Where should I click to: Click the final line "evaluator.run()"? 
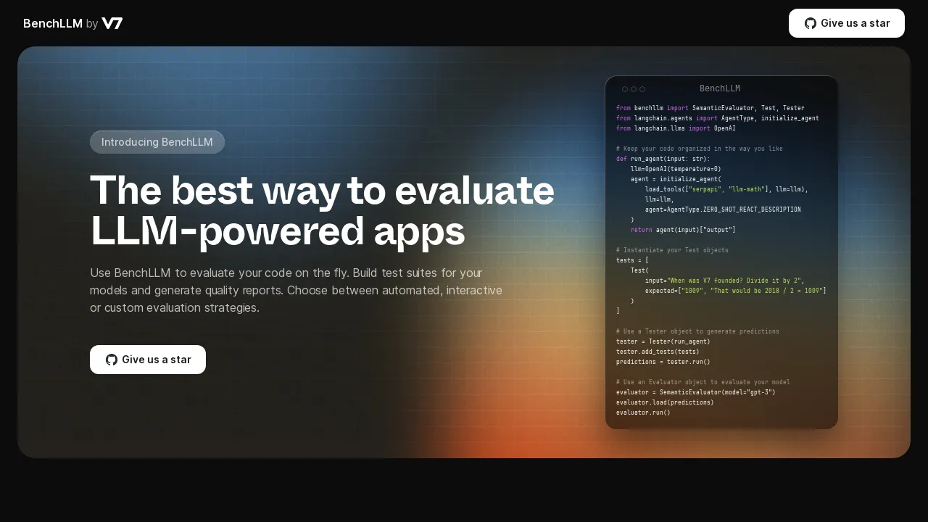click(643, 413)
